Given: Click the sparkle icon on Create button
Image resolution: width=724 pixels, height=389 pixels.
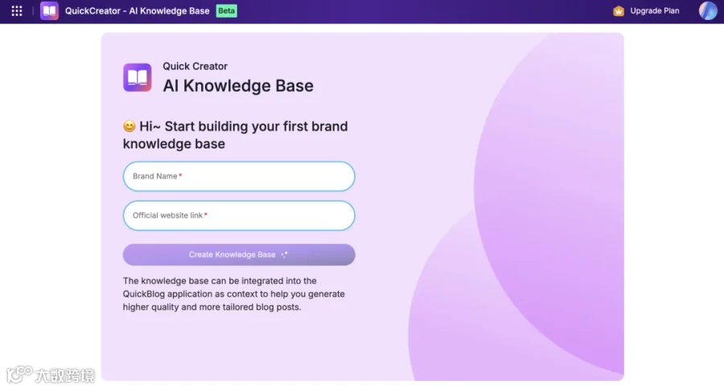Looking at the screenshot, I should pos(285,254).
